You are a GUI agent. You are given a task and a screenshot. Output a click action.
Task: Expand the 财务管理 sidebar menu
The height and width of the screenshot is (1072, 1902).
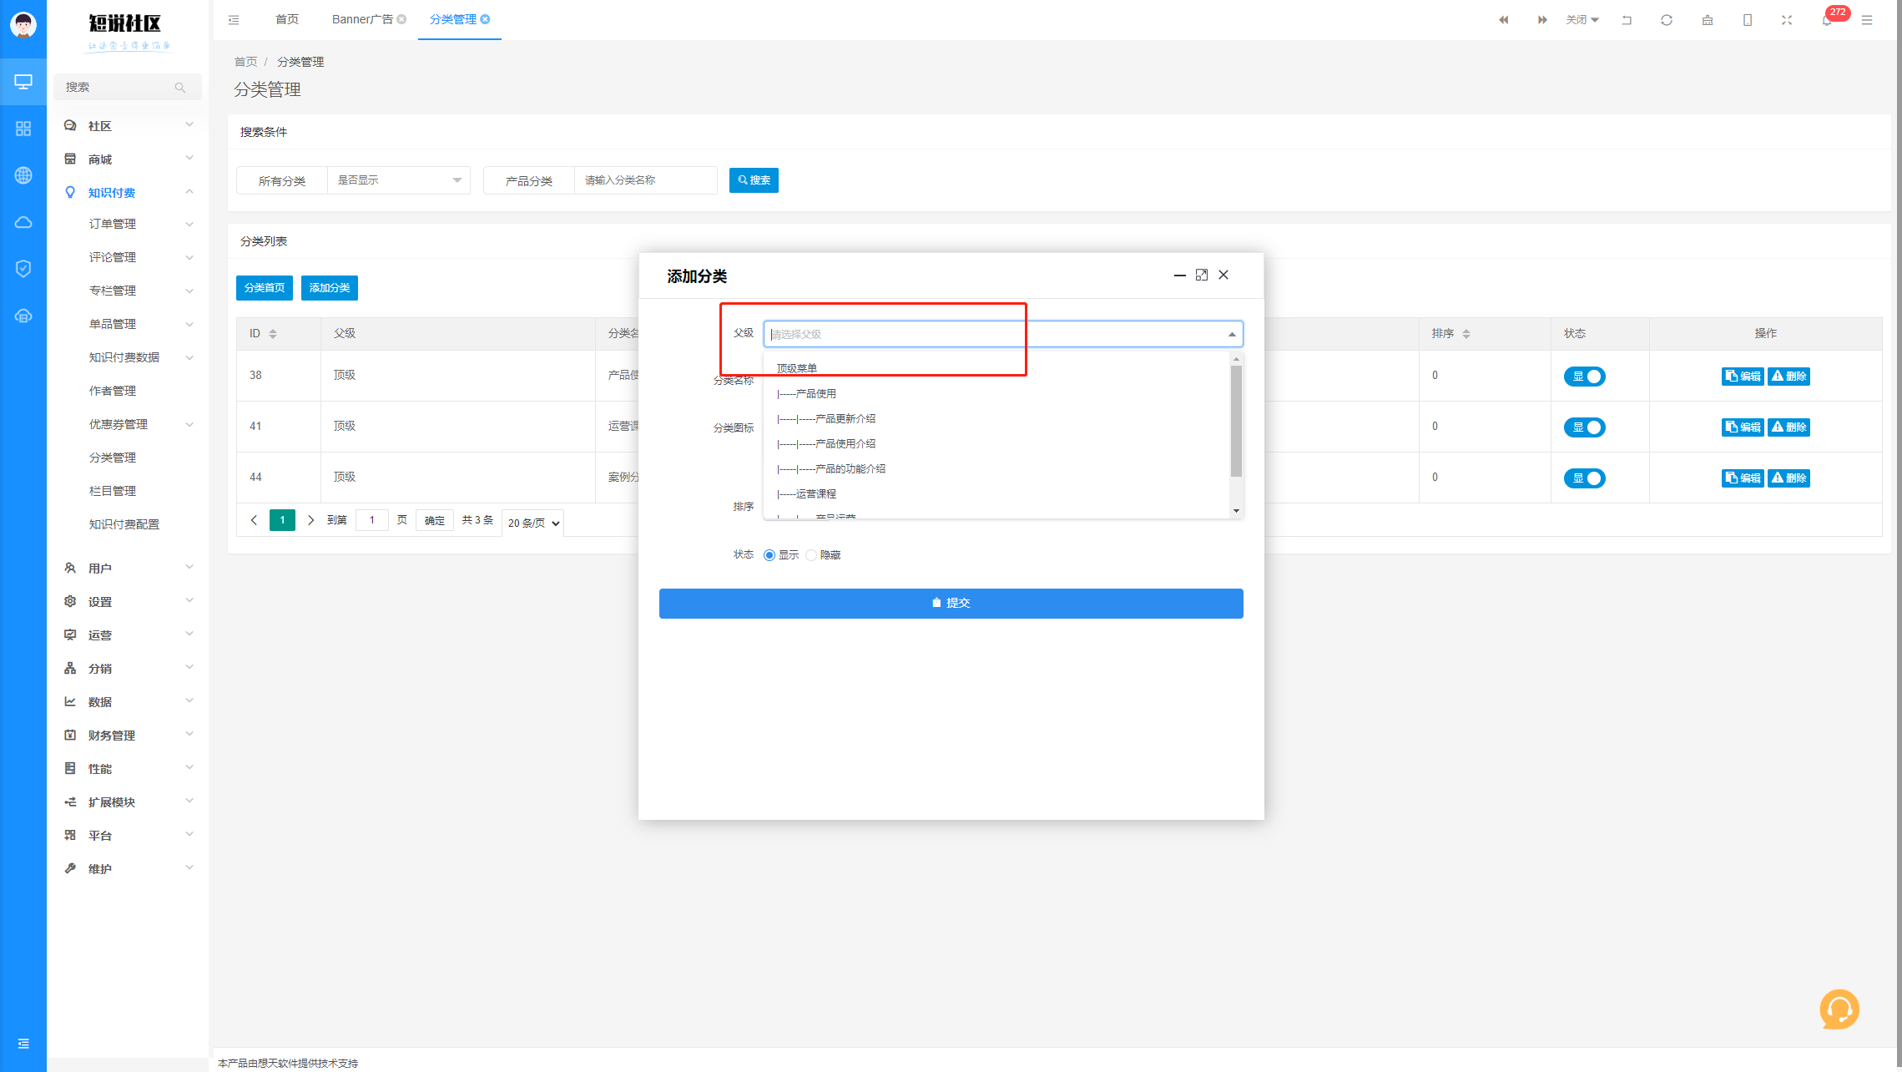click(x=129, y=735)
